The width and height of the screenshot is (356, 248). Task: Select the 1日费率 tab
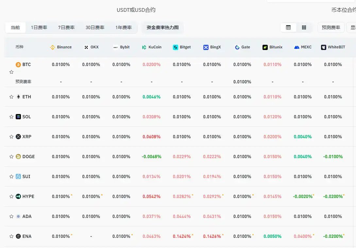coord(39,27)
